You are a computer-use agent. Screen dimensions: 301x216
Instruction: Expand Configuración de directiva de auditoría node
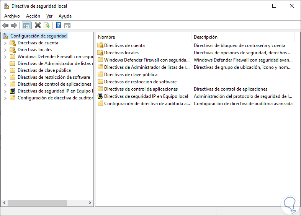(5, 98)
